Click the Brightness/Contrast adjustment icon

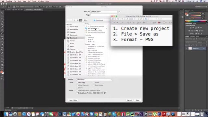click(190, 28)
